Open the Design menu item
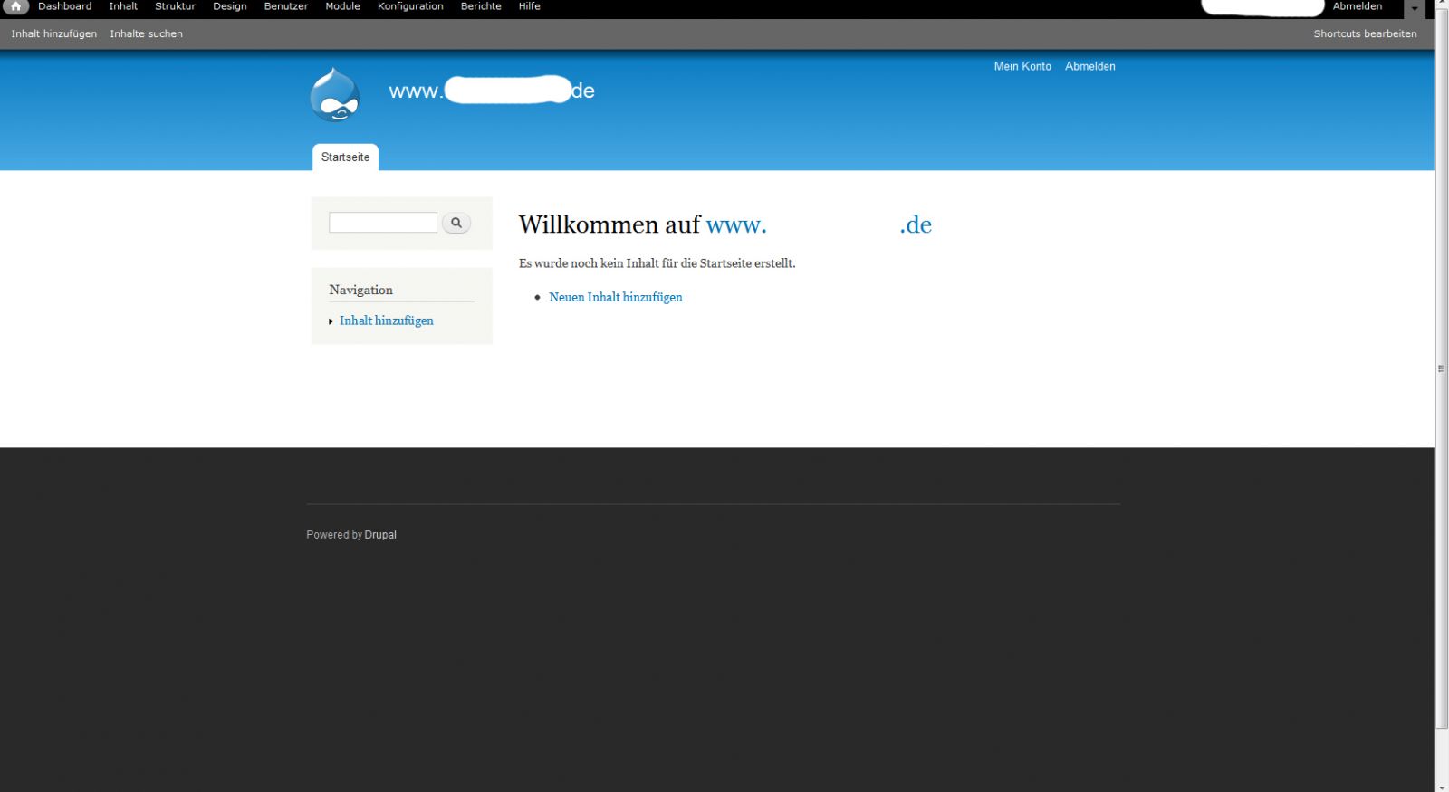Image resolution: width=1449 pixels, height=792 pixels. pos(229,6)
